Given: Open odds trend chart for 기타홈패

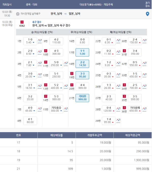Looking at the screenshot, I should pos(144,110).
